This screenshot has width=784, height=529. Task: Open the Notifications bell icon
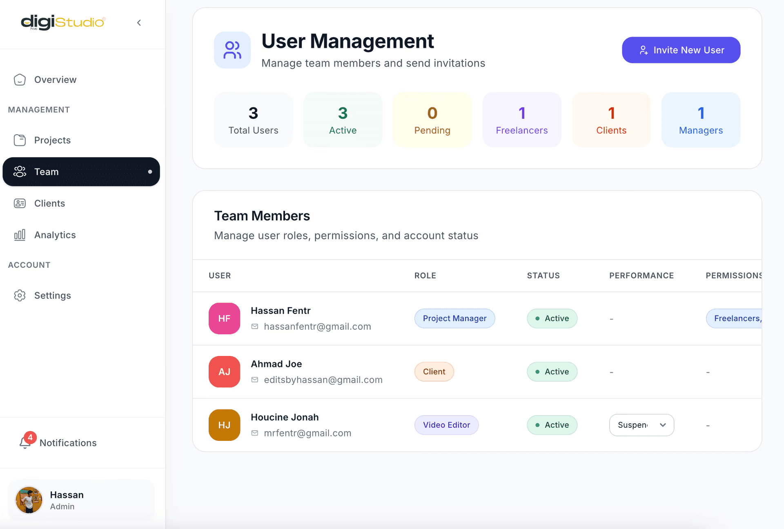[x=25, y=442]
